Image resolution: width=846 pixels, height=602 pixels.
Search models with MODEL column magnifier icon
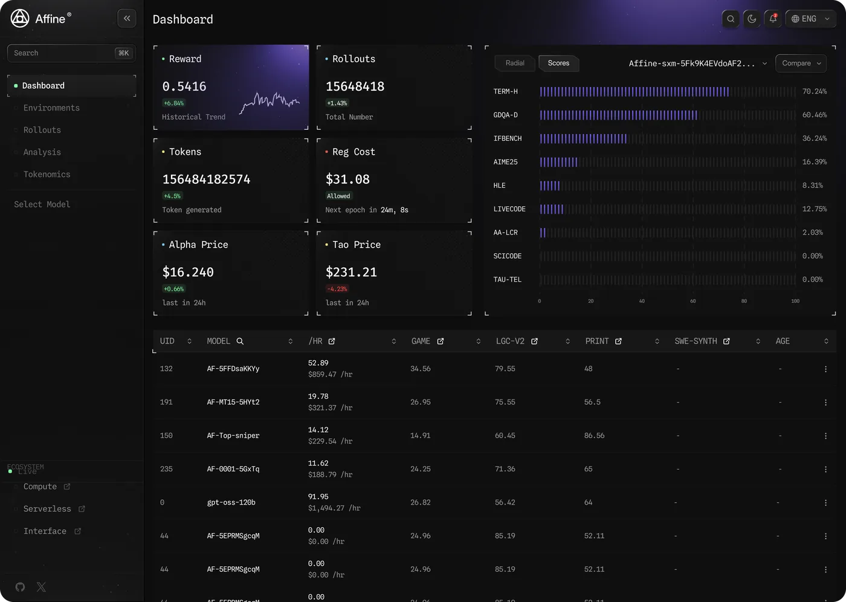coord(240,341)
